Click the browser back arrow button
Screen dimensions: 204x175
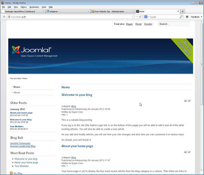click(x=4, y=17)
